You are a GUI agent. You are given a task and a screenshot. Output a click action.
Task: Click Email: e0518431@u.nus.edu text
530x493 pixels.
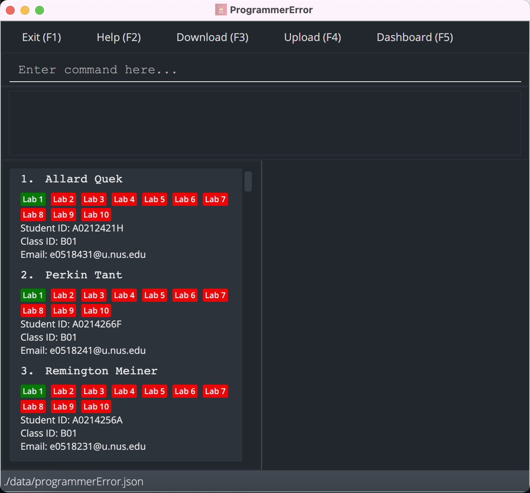click(83, 255)
